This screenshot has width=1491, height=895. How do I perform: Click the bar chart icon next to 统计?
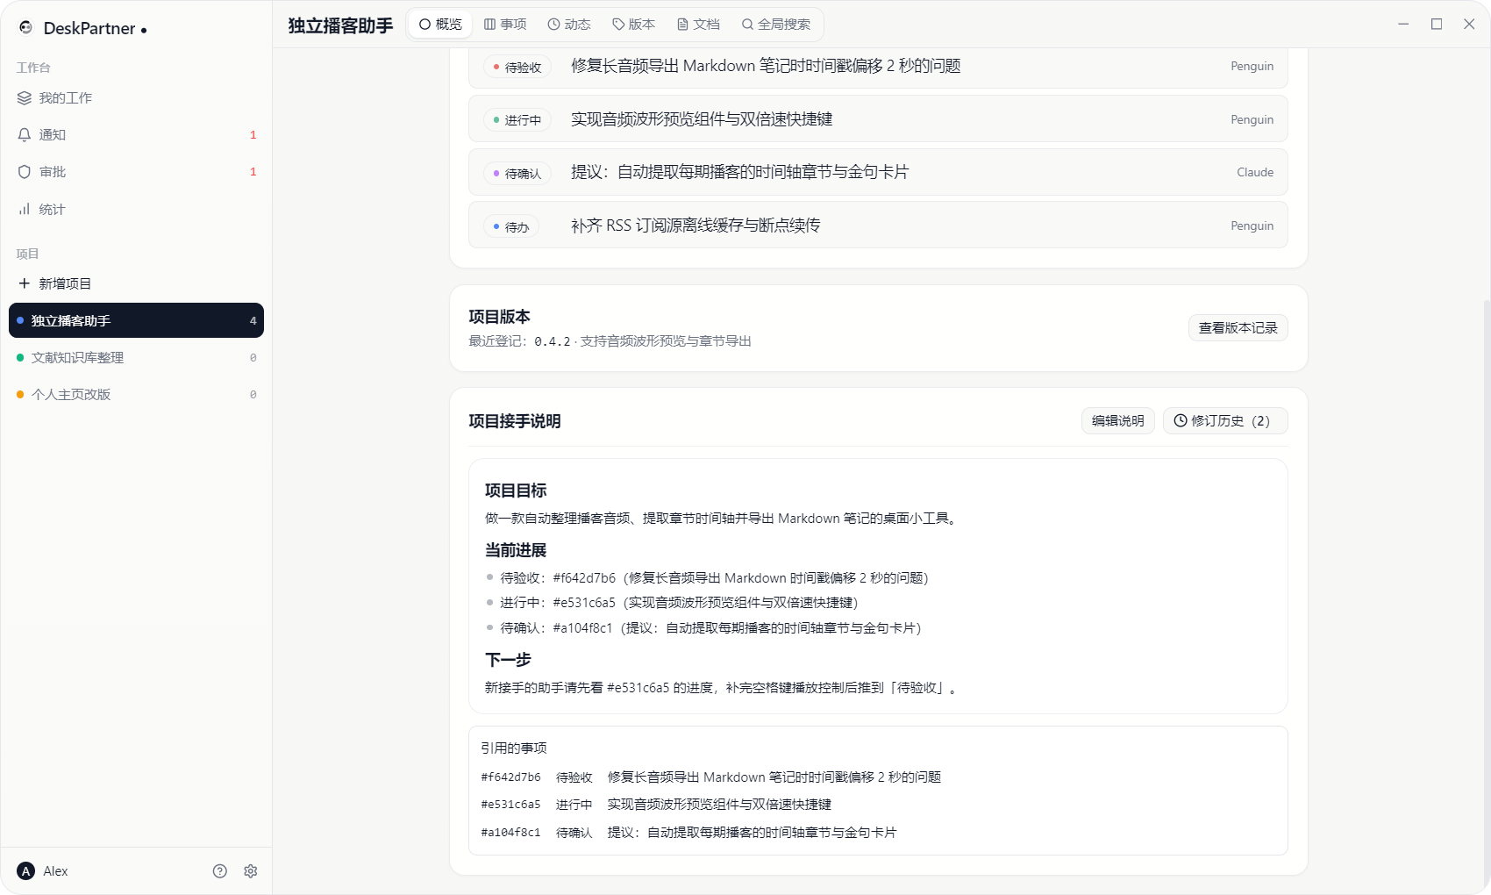coord(25,209)
